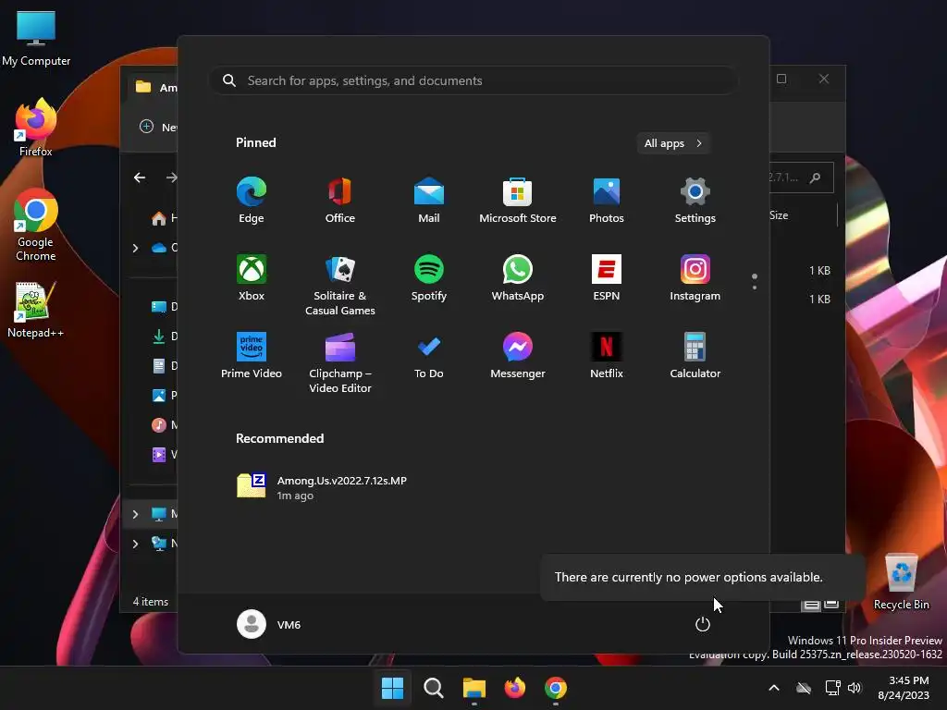Click the power button icon
947x710 pixels.
[x=703, y=624]
